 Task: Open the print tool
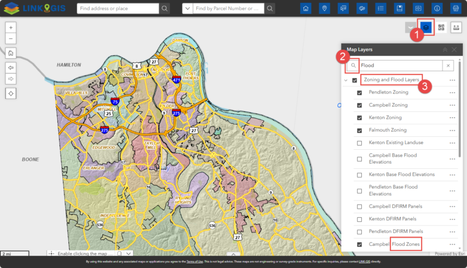coord(456,8)
